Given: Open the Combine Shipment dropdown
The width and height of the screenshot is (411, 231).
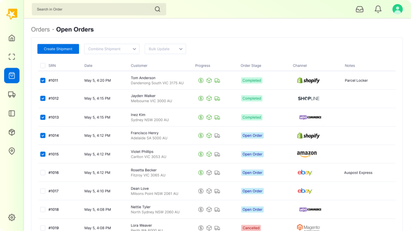Looking at the screenshot, I should 112,48.
